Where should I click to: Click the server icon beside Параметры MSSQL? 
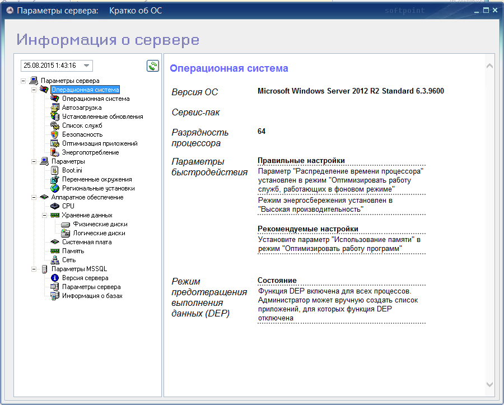coord(44,269)
